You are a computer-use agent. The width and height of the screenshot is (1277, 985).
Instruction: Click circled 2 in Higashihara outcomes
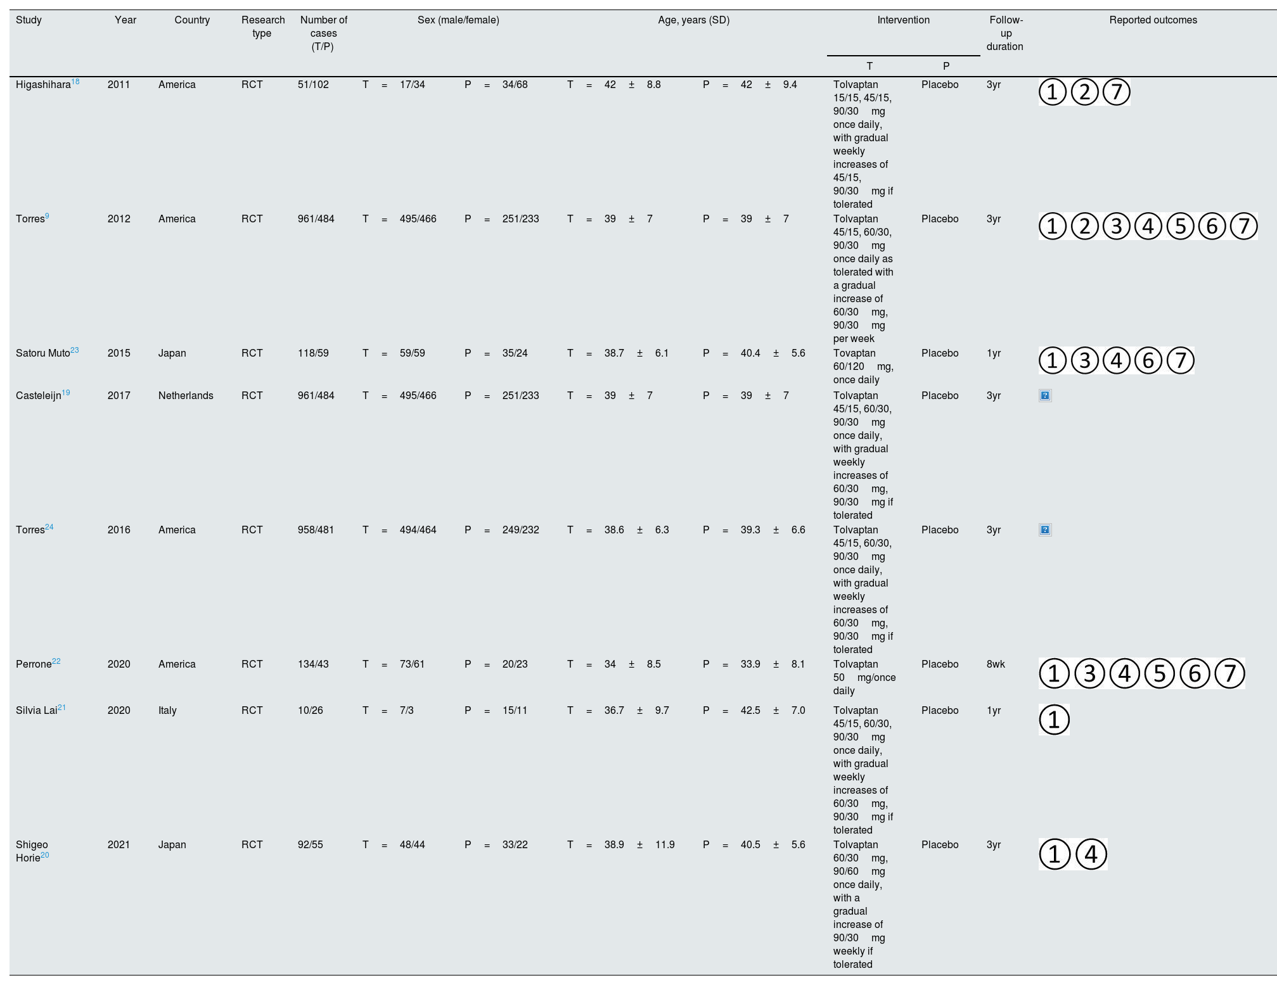coord(1084,92)
